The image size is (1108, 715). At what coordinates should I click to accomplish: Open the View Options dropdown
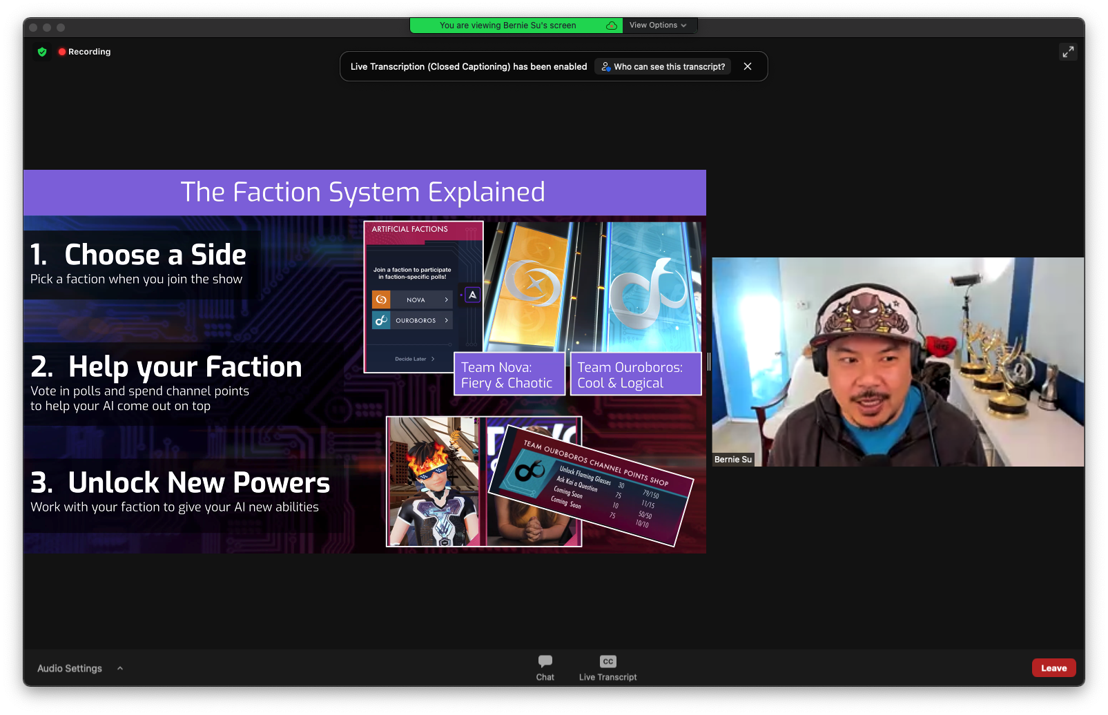point(658,26)
